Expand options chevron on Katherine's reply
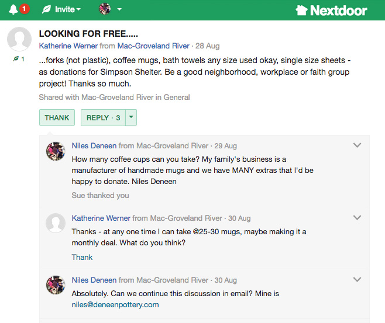The height and width of the screenshot is (323, 385). (x=357, y=217)
